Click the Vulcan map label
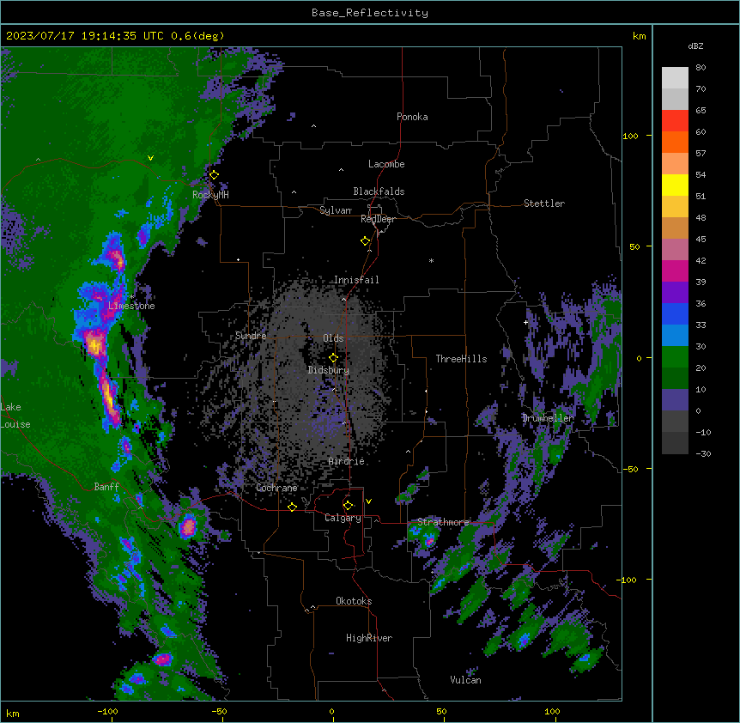The width and height of the screenshot is (740, 723). click(x=466, y=680)
